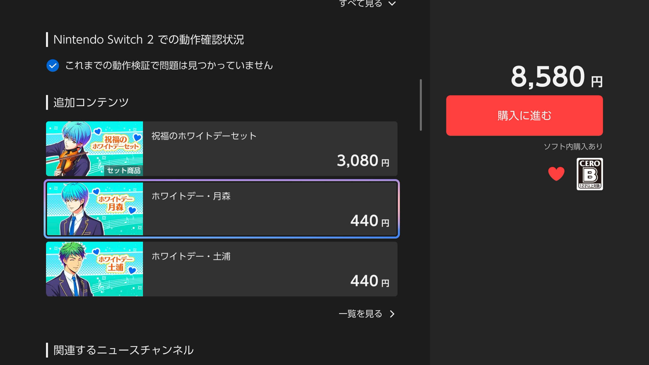Add game to wish list heart

coord(556,174)
